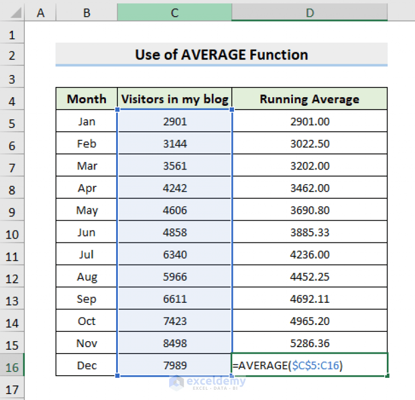Select row 7 header
Viewport: 415px width, 400px height.
[12, 165]
